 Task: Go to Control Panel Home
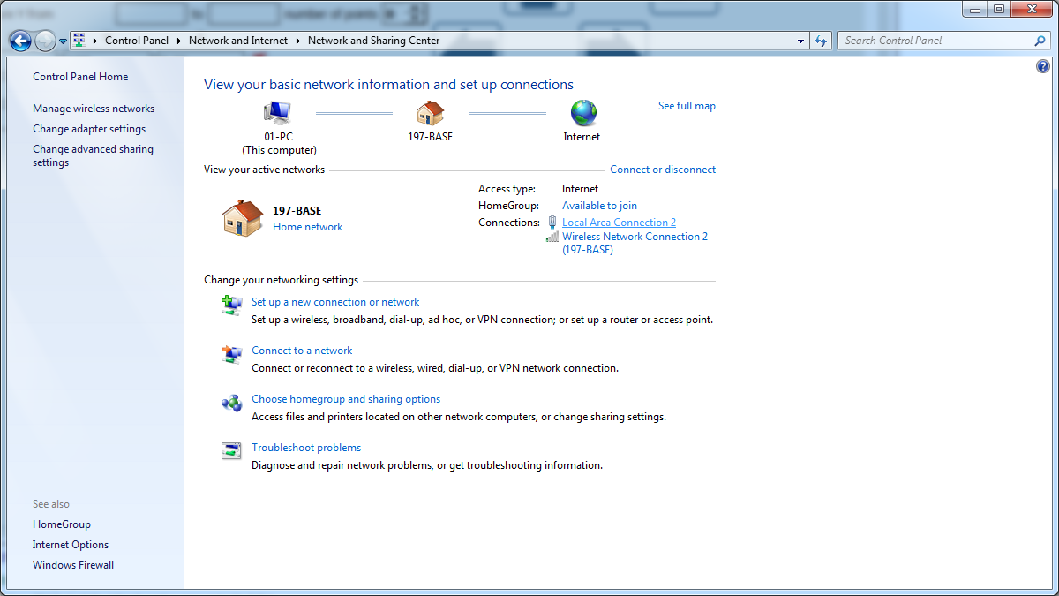[x=80, y=77]
